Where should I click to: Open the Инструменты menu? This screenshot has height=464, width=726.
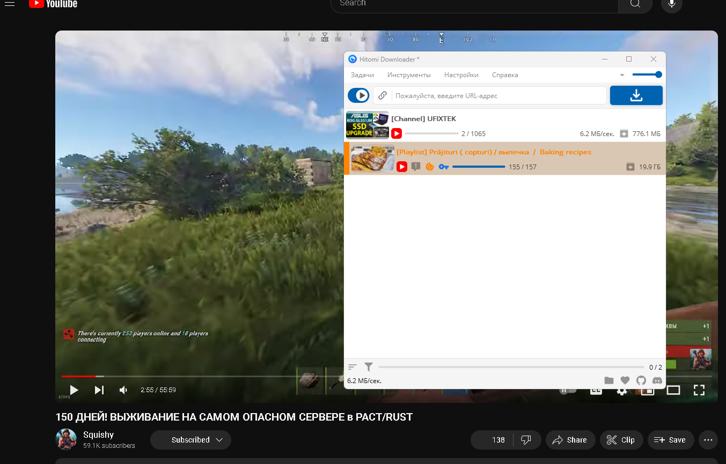tap(409, 75)
